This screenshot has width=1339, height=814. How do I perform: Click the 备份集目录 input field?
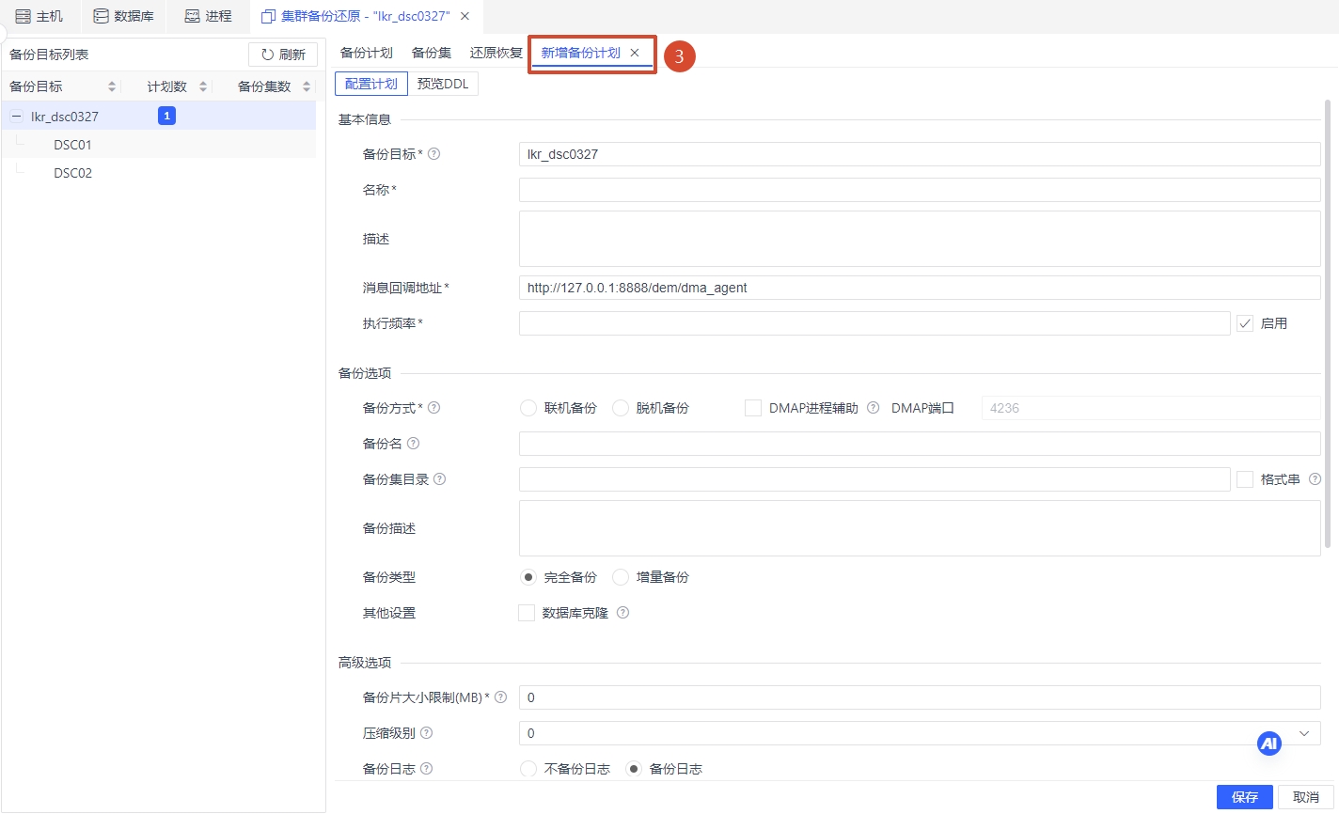point(874,479)
